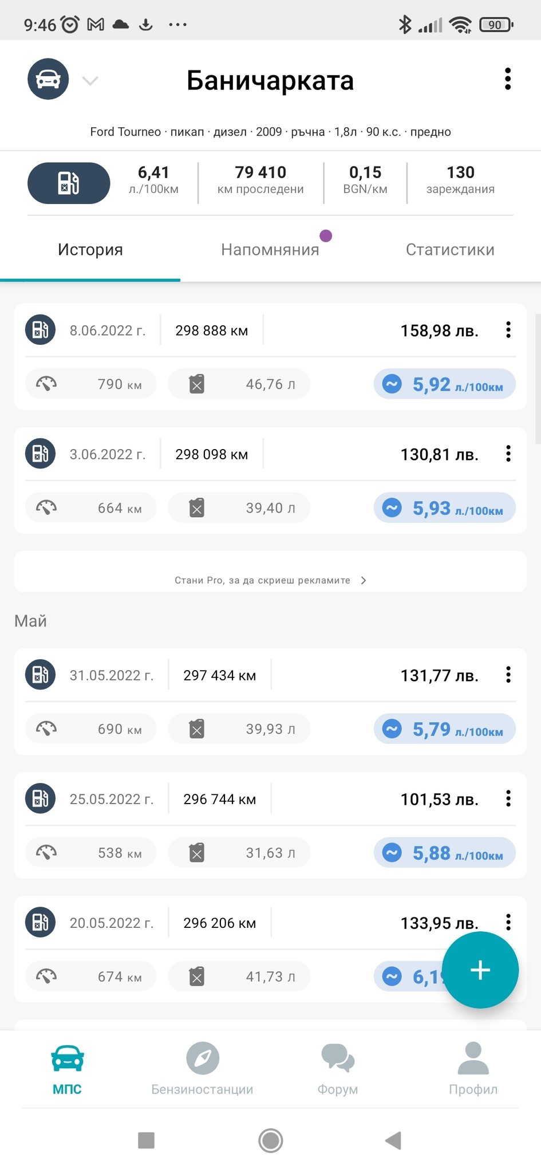This screenshot has height=1173, width=541.
Task: Tap fuel icon of the 25.05.2022 entry
Action: pyautogui.click(x=40, y=798)
